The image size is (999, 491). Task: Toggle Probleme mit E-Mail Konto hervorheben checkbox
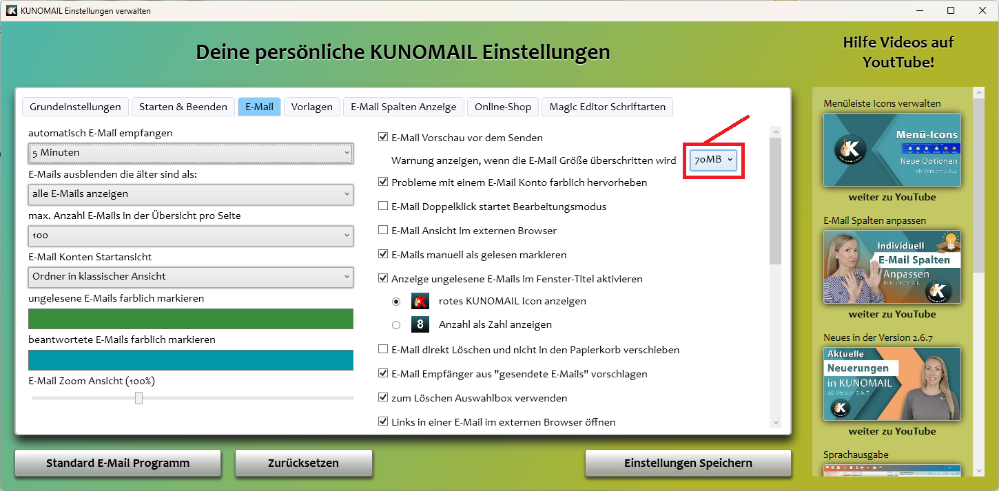coord(383,182)
